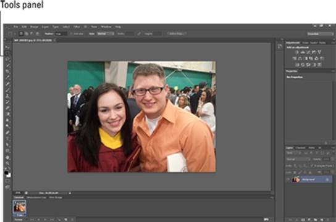Select the Rectangle shape tool
Viewport: 336px width, 222px height.
7,151
